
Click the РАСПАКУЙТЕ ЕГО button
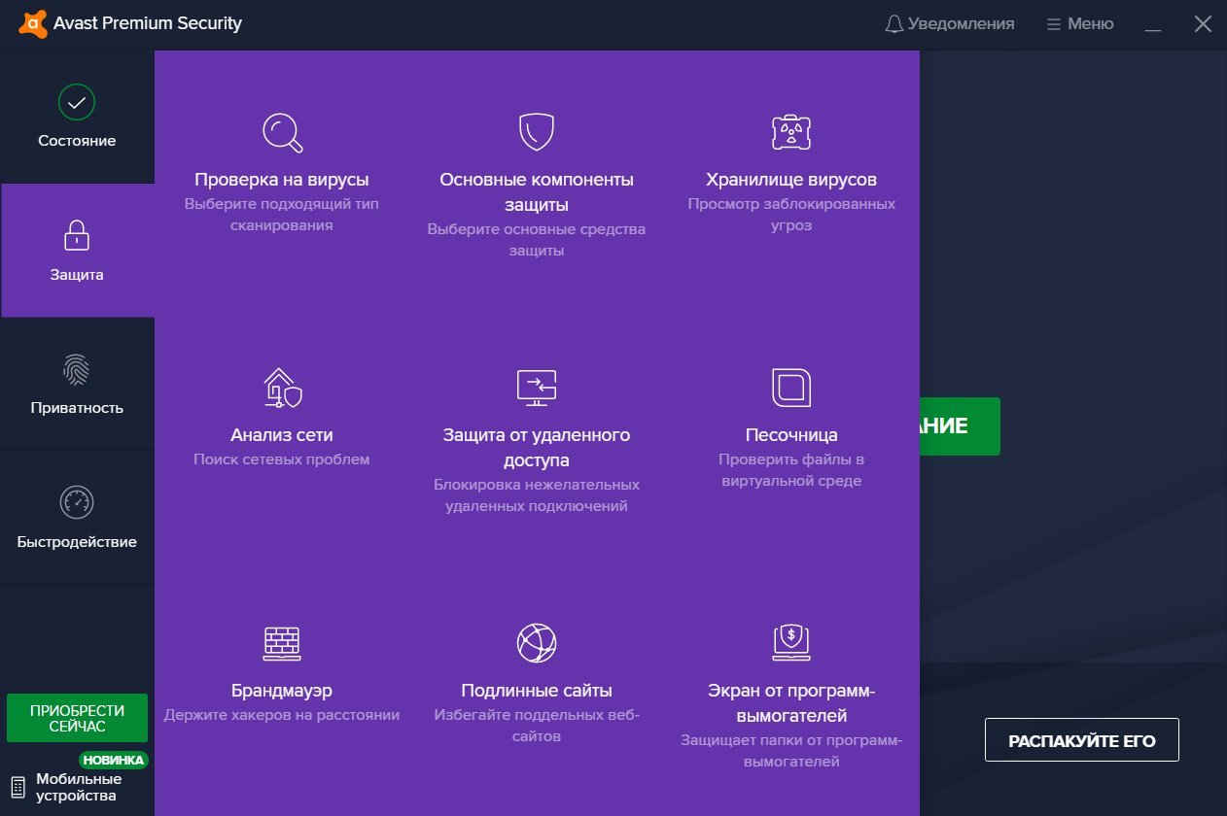[1082, 740]
